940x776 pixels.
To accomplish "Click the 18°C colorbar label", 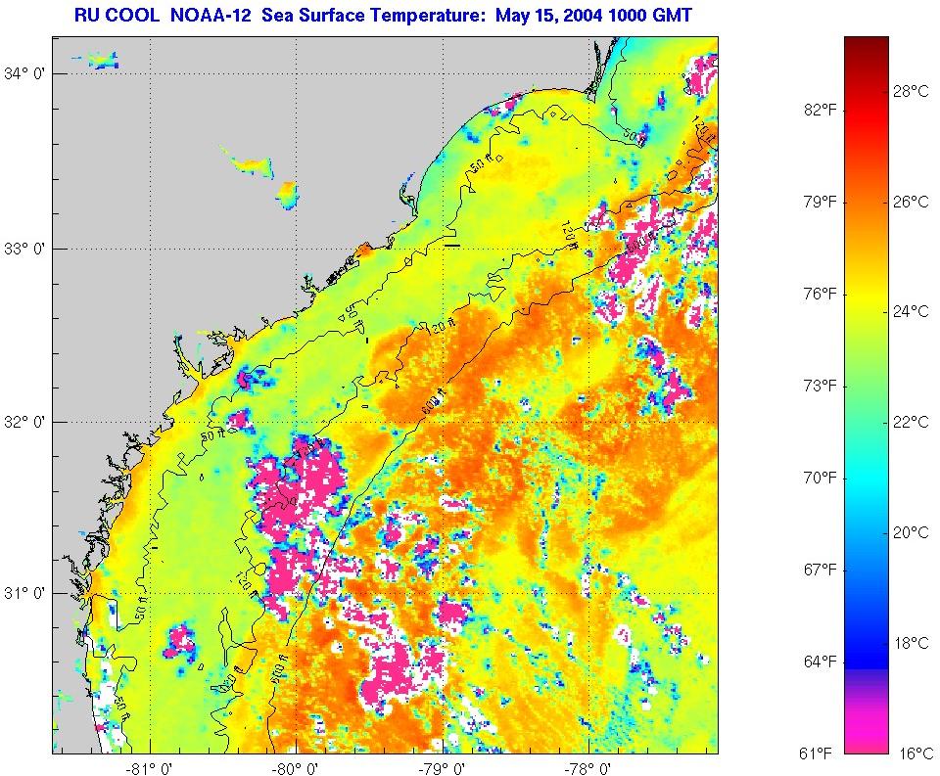I will [911, 643].
